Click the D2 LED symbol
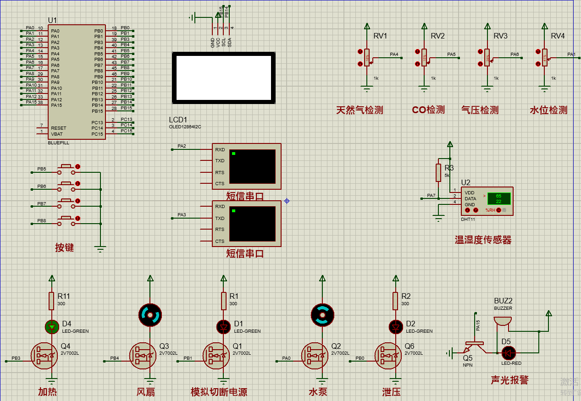 coord(396,327)
